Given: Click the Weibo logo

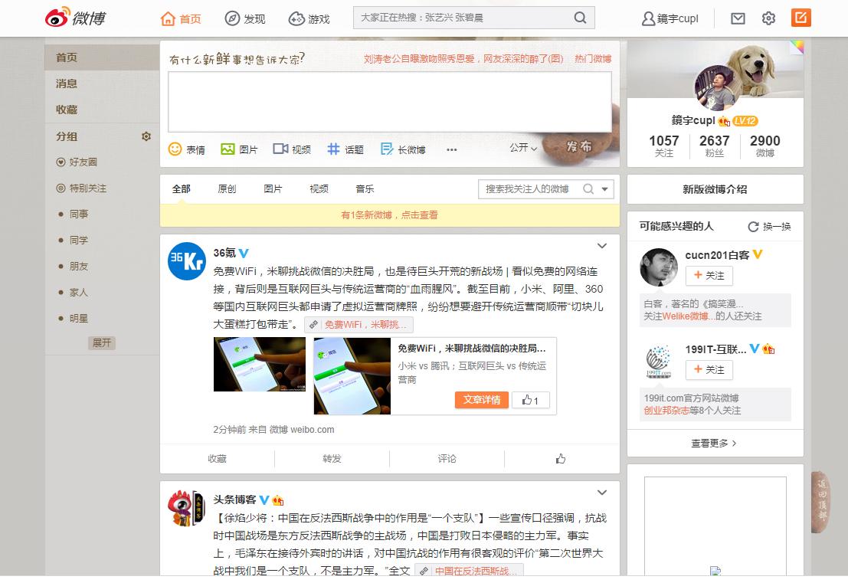Looking at the screenshot, I should point(75,18).
